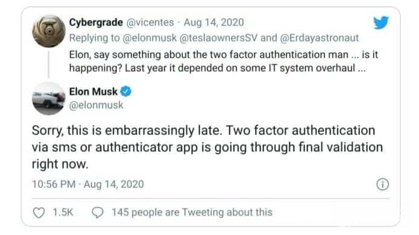Image resolution: width=419 pixels, height=235 pixels.
Task: Open Elon Musk's profile avatar
Action: click(49, 98)
